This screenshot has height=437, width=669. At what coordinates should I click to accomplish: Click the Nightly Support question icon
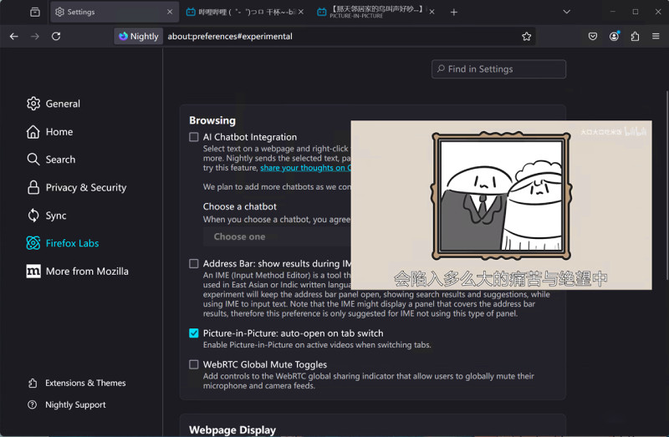tap(33, 404)
